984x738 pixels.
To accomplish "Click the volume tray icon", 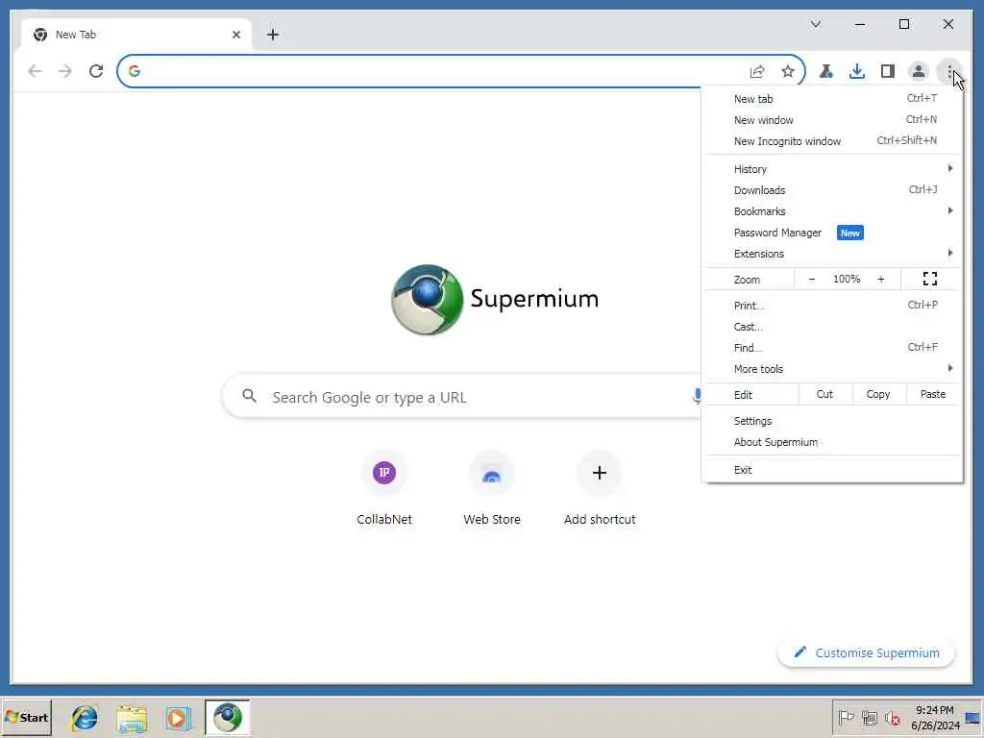I will (892, 717).
